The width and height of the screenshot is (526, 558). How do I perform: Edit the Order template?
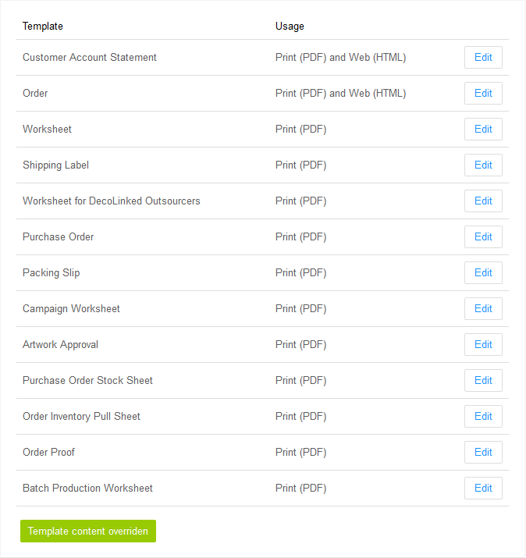pyautogui.click(x=483, y=93)
